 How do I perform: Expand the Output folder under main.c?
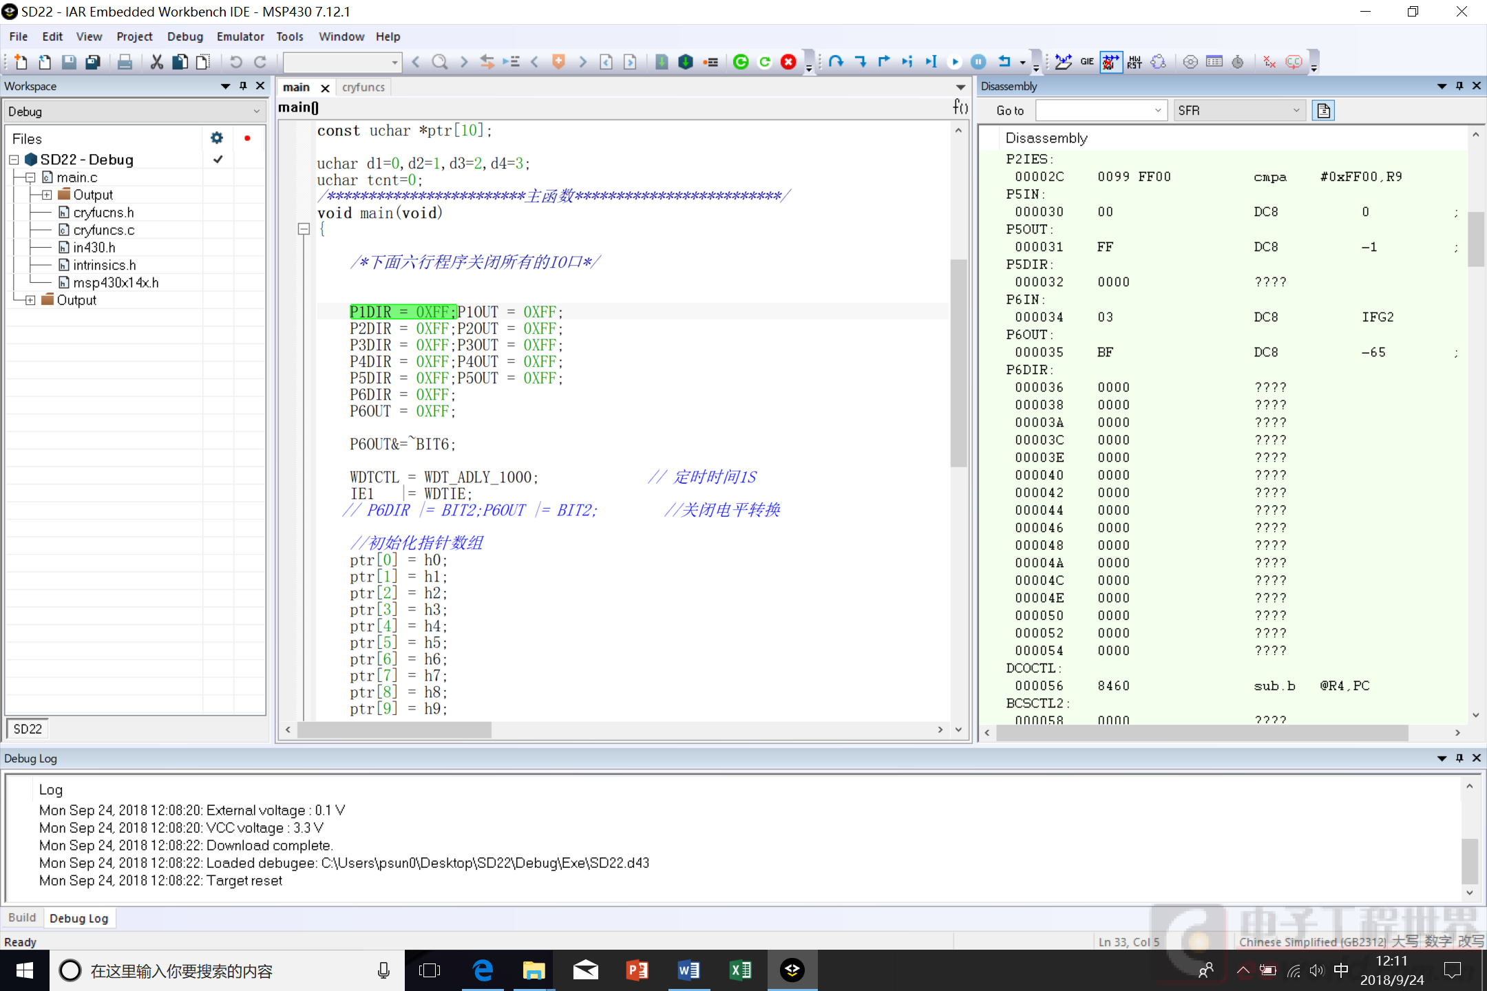click(x=47, y=195)
